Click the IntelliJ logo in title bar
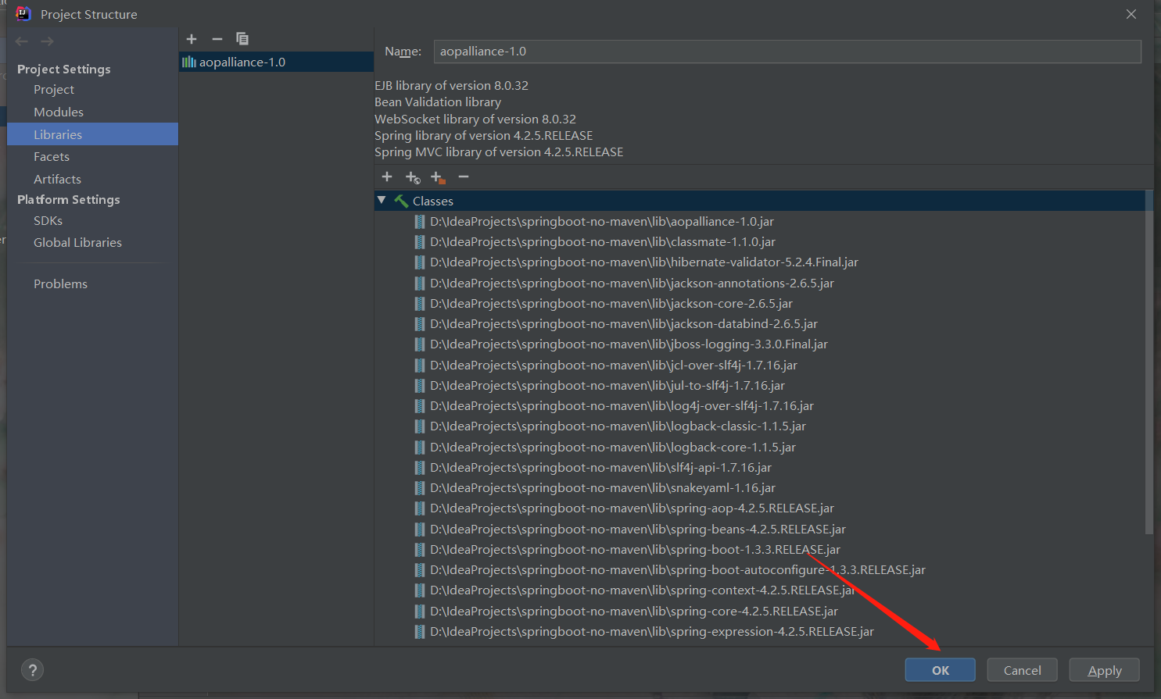 click(x=23, y=14)
